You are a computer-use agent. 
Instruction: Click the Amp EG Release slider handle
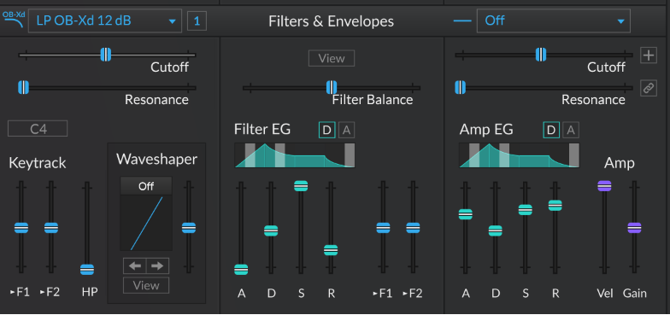point(555,205)
